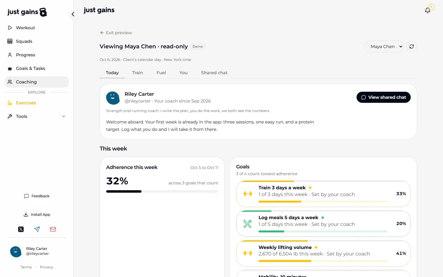Viewport: 443px width, 277px height.
Task: Click the Adherence this week progress bar
Action: coord(162,191)
